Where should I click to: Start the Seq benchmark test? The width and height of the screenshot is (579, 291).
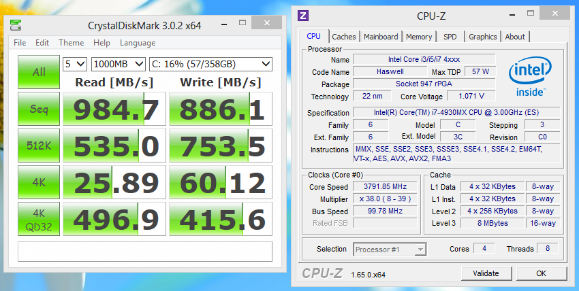[39, 109]
